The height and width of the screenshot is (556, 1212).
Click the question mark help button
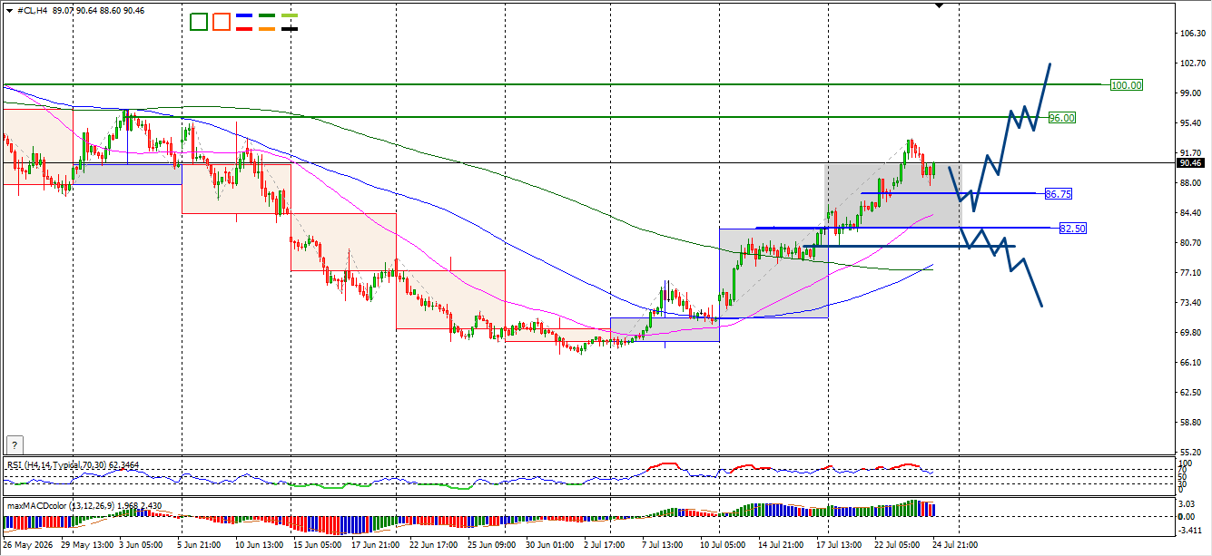[x=14, y=444]
